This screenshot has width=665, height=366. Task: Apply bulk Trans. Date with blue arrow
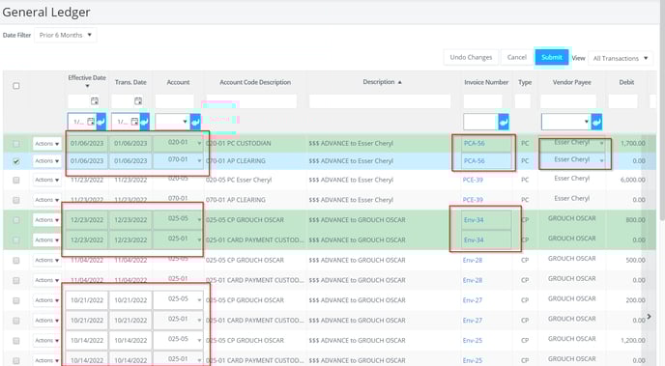[x=145, y=122]
